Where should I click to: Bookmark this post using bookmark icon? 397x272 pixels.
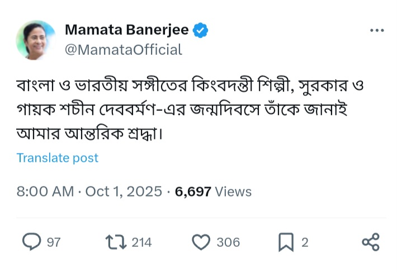pyautogui.click(x=286, y=242)
